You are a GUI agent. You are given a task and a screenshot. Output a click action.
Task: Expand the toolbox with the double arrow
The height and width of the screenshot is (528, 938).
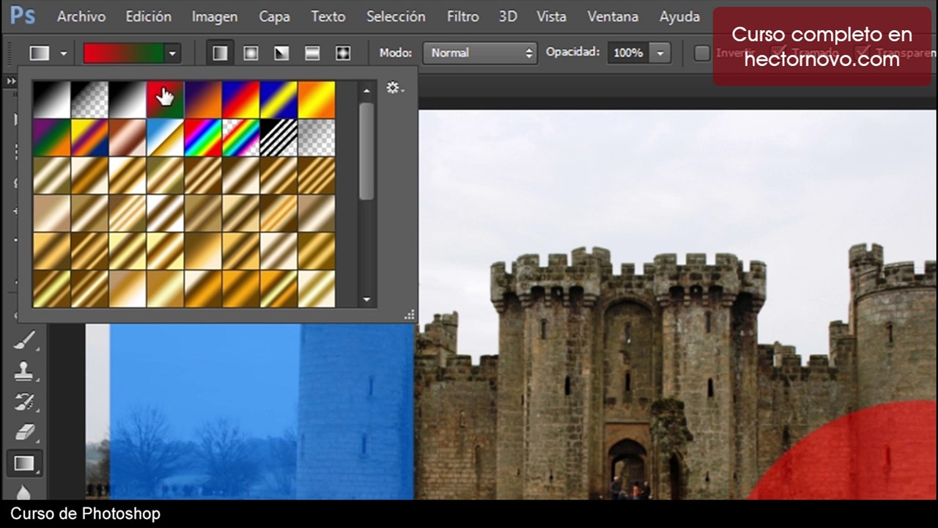click(x=11, y=81)
